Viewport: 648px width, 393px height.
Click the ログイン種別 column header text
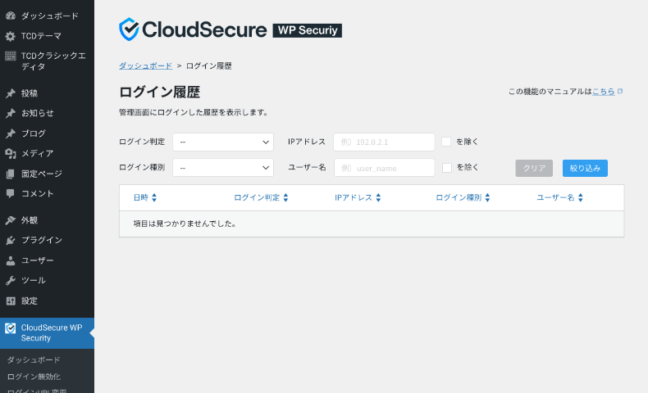(459, 197)
